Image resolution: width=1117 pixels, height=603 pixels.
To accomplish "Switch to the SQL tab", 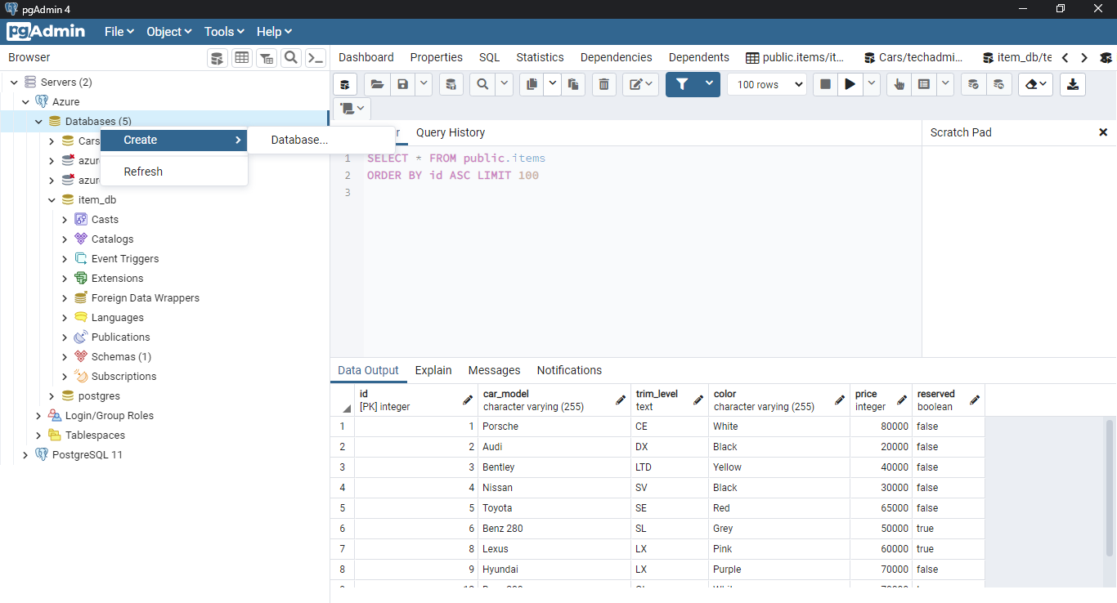I will [x=490, y=57].
